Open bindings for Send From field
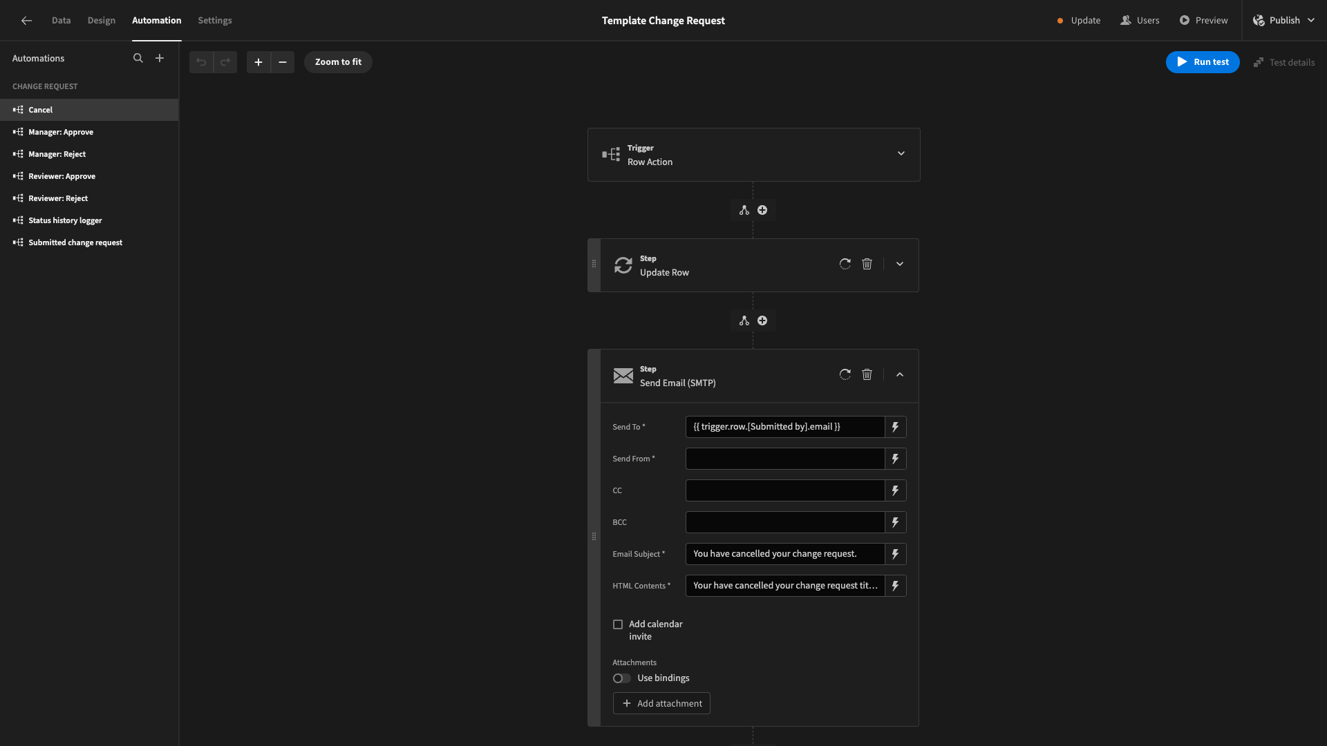This screenshot has width=1327, height=746. tap(896, 459)
